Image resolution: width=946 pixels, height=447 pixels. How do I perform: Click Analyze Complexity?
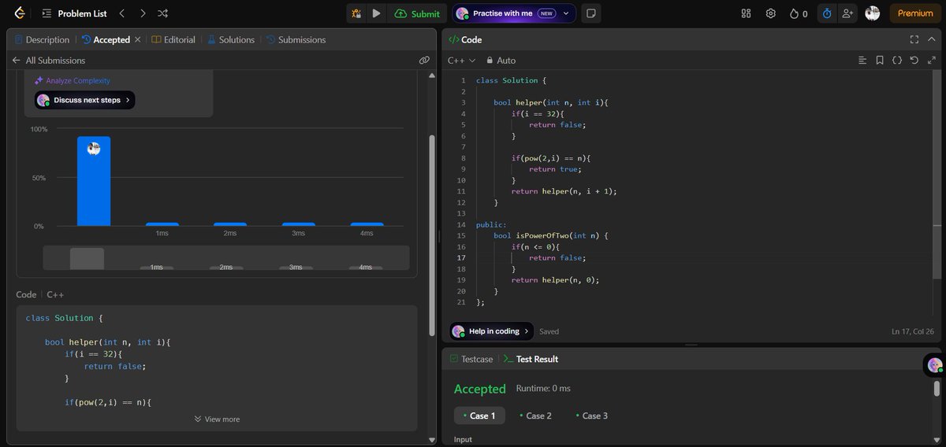point(72,80)
